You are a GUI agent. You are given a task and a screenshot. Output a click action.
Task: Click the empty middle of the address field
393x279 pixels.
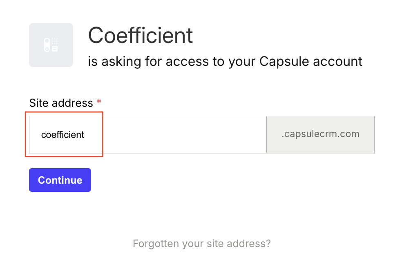(175, 135)
